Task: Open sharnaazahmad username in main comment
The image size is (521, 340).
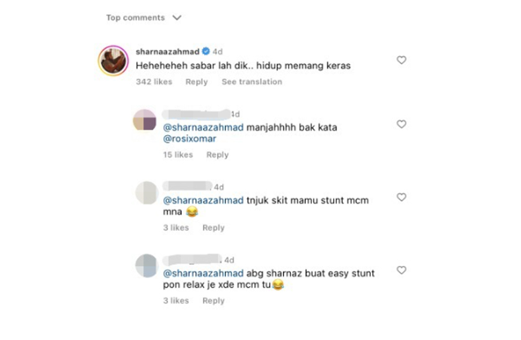Action: (x=167, y=51)
